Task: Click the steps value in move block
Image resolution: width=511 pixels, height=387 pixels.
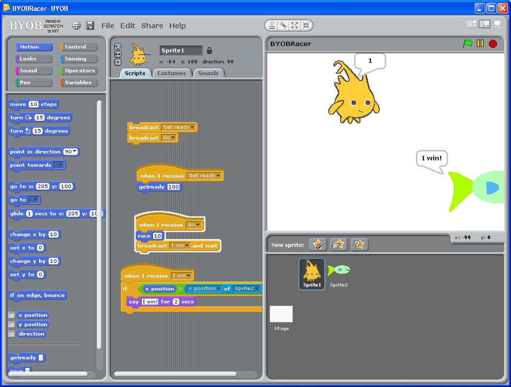Action: [34, 104]
